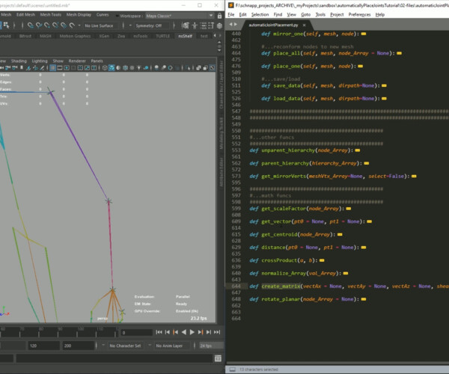Viewport: 449px width, 374px height.
Task: Click the play backwards button
Action: point(183,331)
